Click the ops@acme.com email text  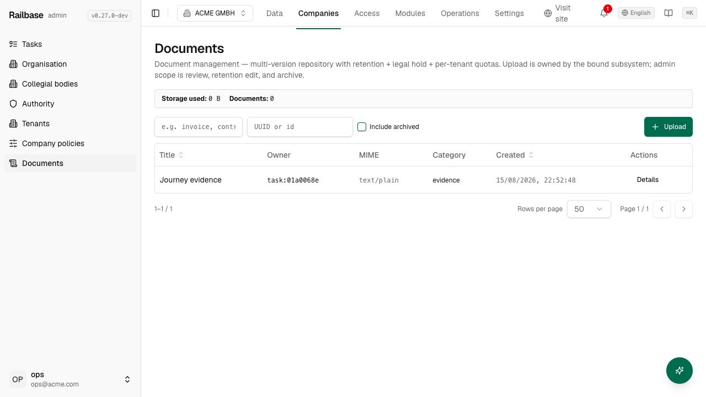[x=55, y=384]
